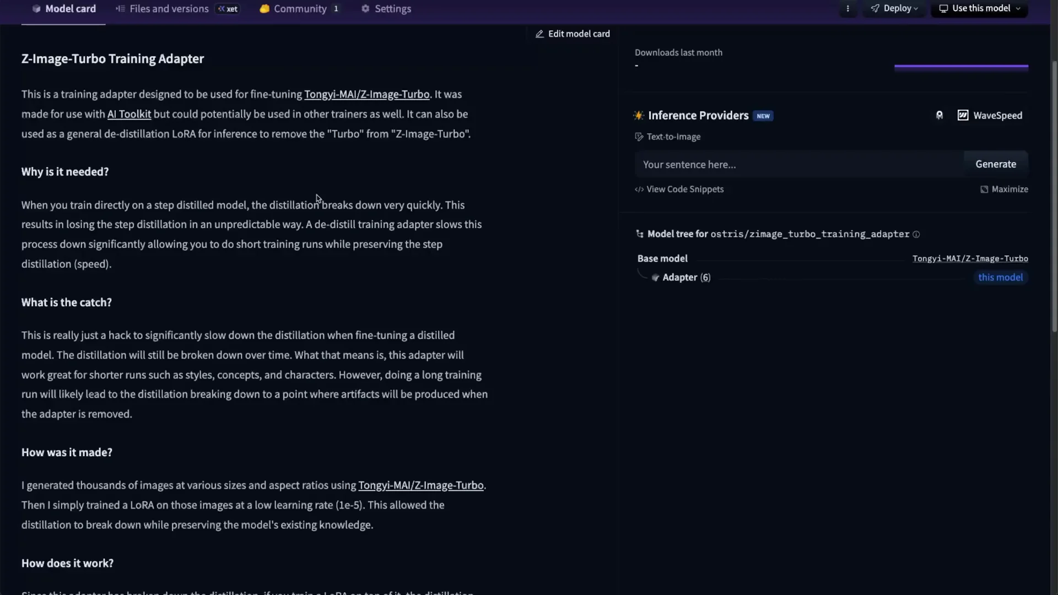Click the View Code Snippets code icon
Screen dimensions: 1058x595
(x=639, y=190)
